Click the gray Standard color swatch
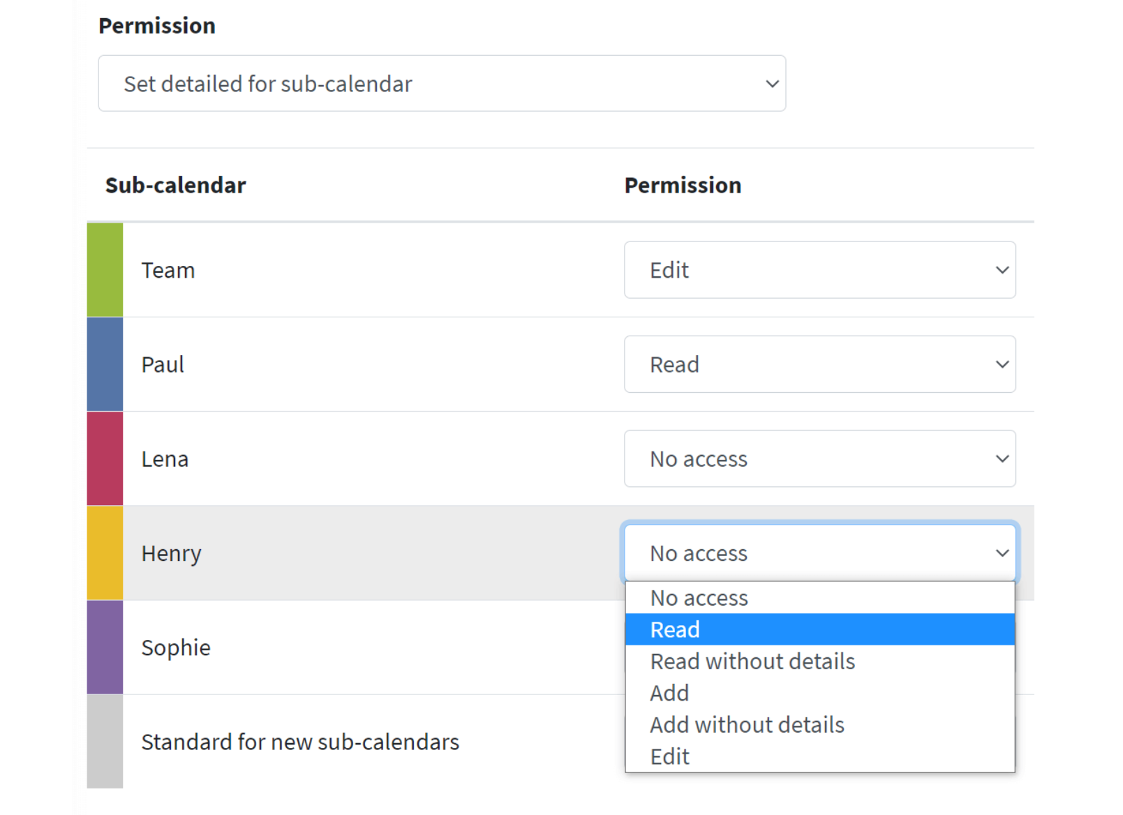 (x=105, y=741)
